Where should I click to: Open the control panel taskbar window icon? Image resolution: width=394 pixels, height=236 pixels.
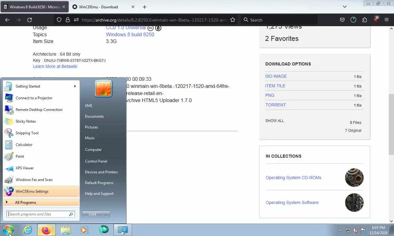[x=123, y=230]
